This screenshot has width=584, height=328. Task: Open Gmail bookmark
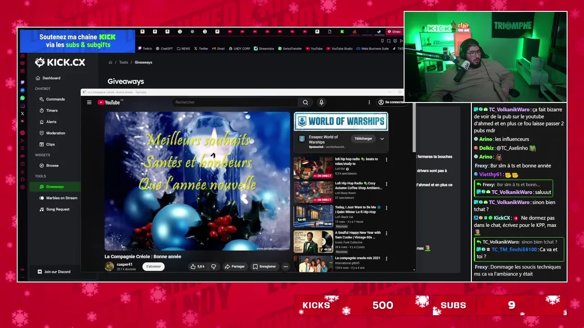219,49
